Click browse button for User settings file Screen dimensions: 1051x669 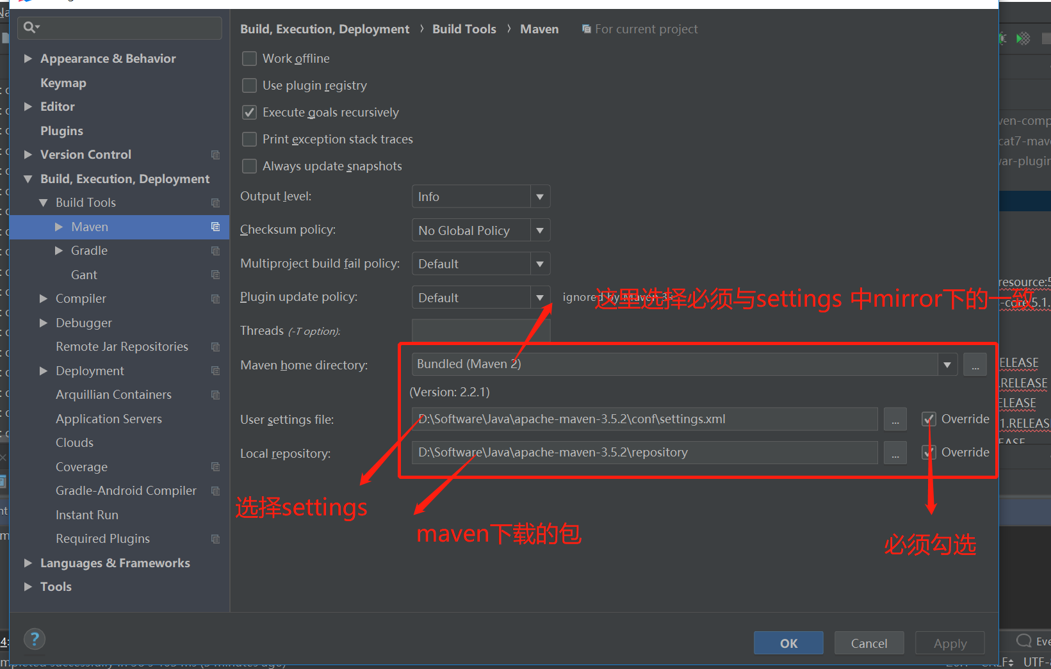click(x=895, y=419)
